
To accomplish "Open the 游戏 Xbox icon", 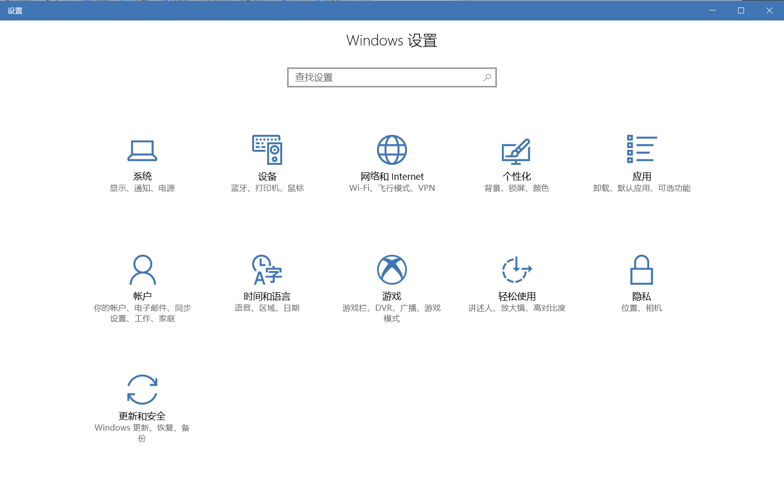I will click(392, 270).
